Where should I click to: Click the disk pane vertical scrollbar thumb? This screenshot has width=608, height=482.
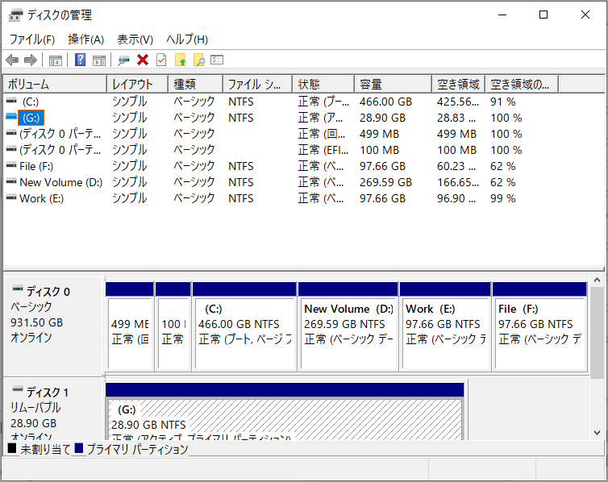(598, 333)
